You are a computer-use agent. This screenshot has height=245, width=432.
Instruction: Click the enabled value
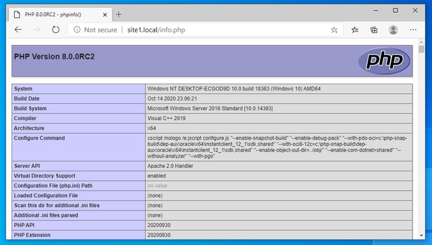pos(157,176)
